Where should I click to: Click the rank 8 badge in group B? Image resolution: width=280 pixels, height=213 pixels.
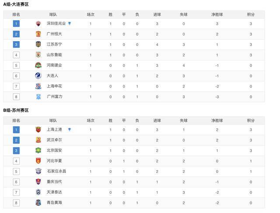[x=16, y=203]
